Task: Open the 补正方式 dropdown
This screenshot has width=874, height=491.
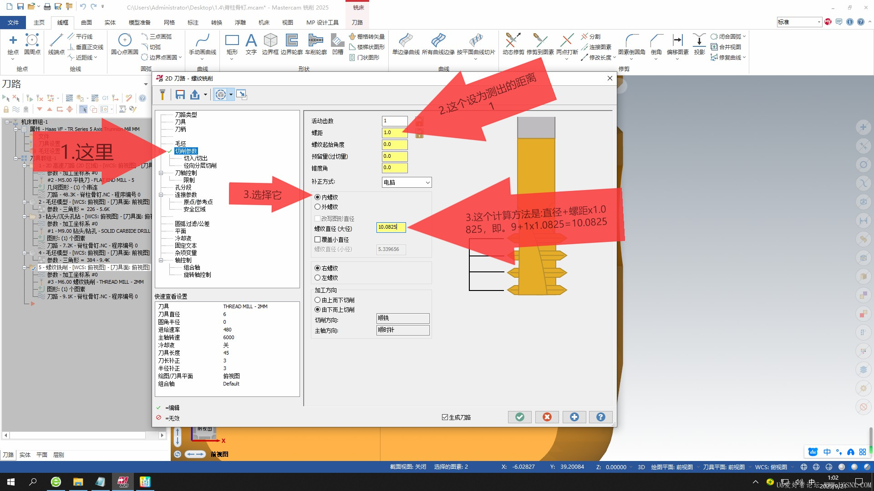Action: 407,182
